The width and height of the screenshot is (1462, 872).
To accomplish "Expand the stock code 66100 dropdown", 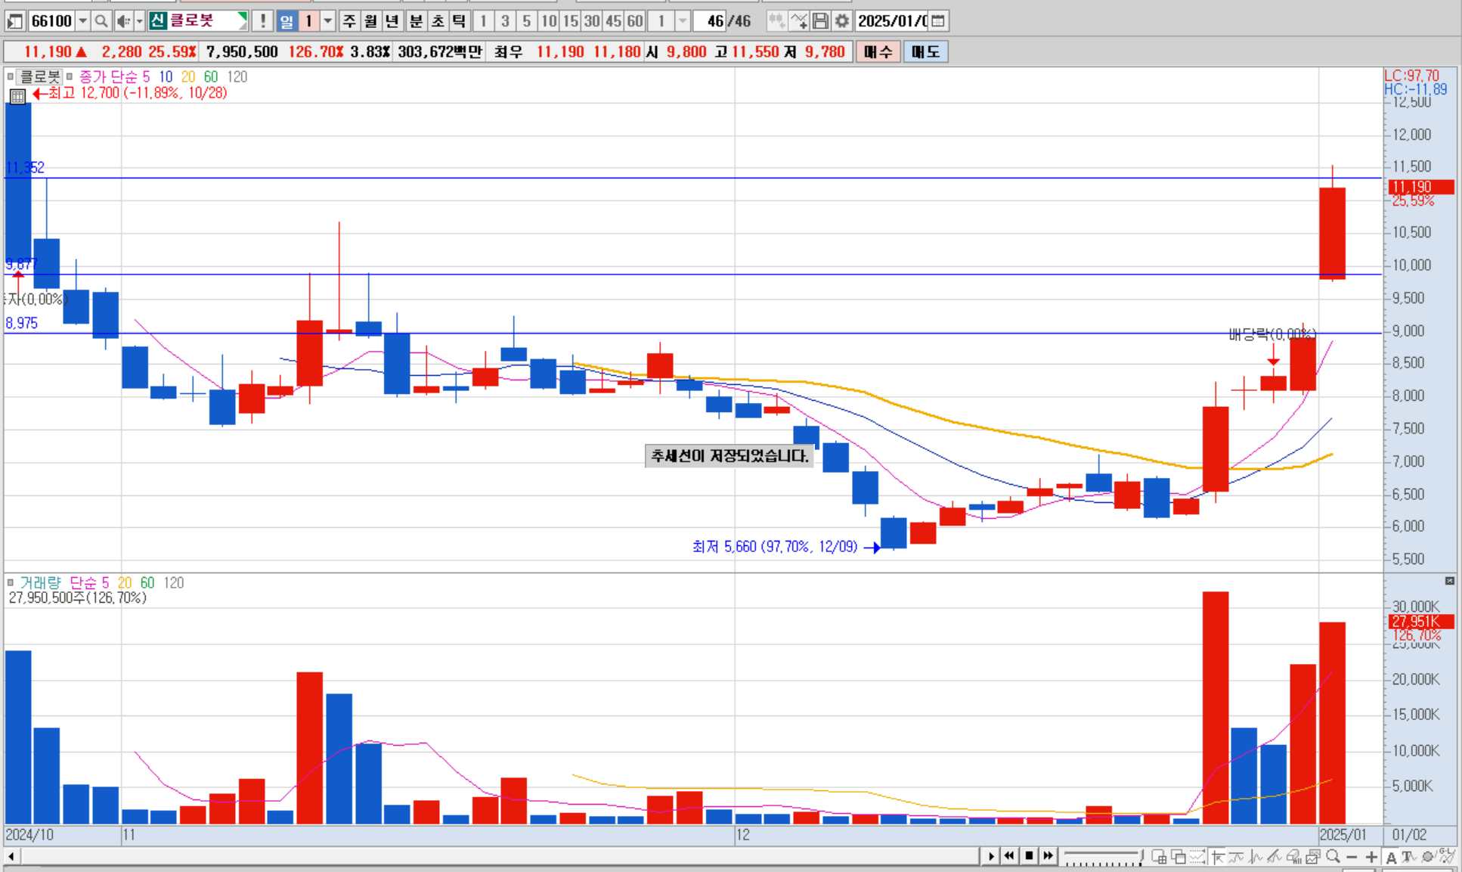I will tap(83, 21).
